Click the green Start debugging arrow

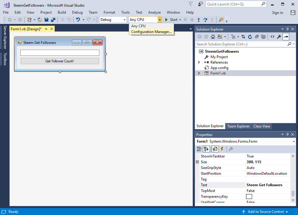[x=166, y=20]
